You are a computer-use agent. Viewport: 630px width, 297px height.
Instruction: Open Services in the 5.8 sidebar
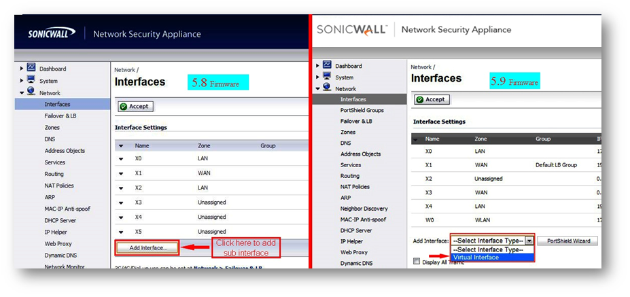tap(54, 162)
